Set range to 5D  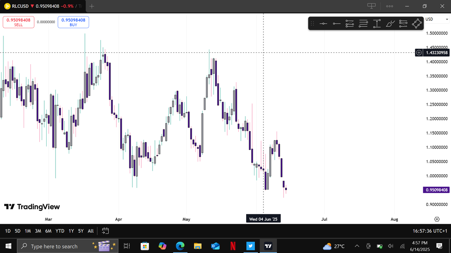point(18,231)
